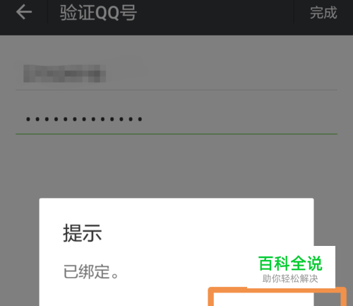This screenshot has height=306, width=353.
Task: Focus the password field with dots
Action: [176, 119]
